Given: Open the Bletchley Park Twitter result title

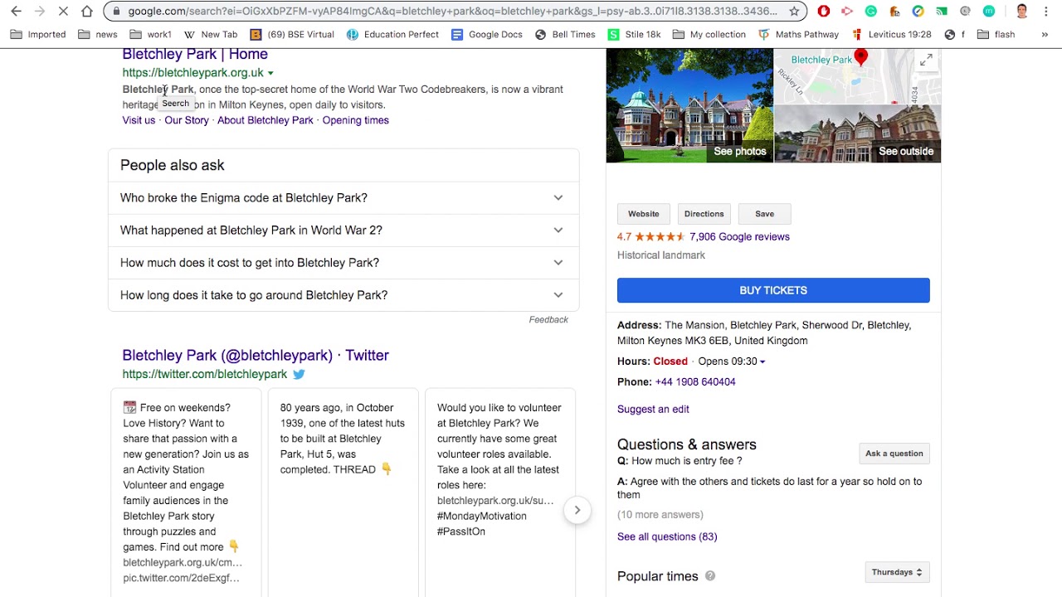Looking at the screenshot, I should 256,355.
